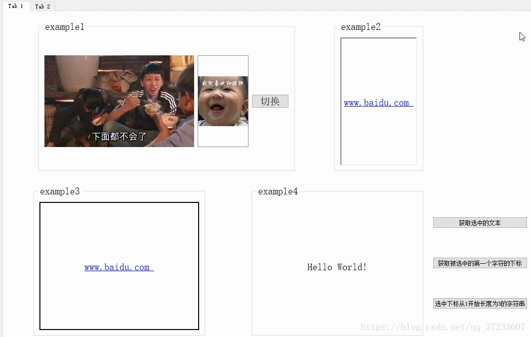This screenshot has height=337, width=531.
Task: Click the 切换 button in example1
Action: (270, 101)
